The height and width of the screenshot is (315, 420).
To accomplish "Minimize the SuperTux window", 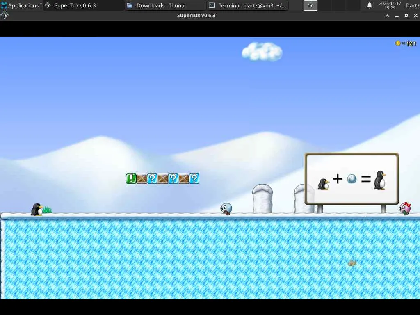I will [x=397, y=16].
